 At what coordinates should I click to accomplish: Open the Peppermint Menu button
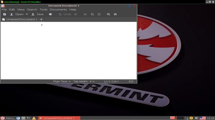click(7, 118)
